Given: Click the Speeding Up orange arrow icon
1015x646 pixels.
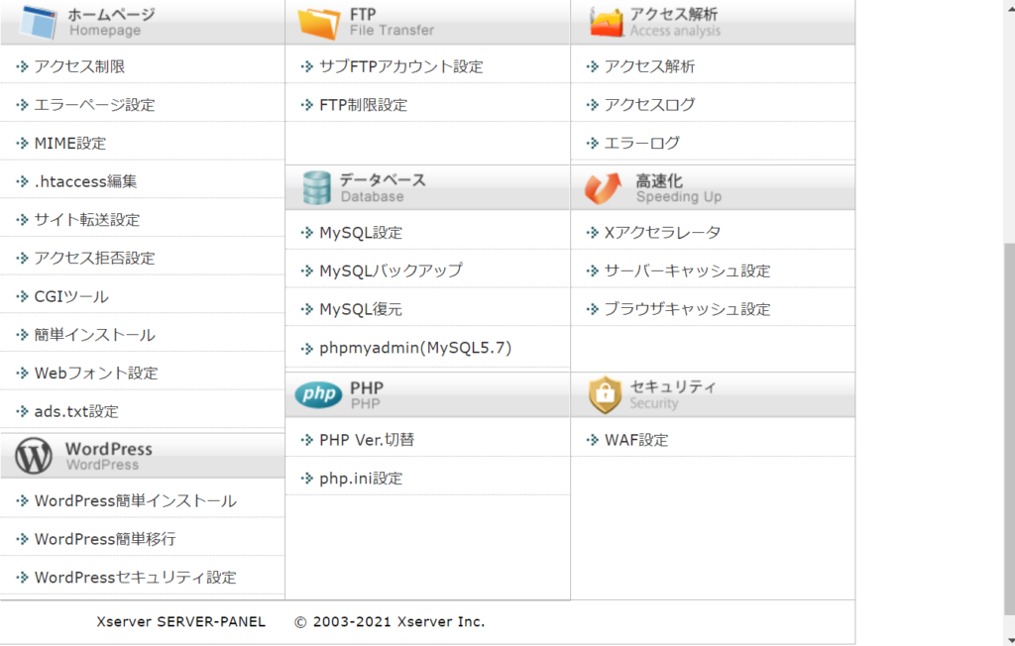Looking at the screenshot, I should click(x=602, y=188).
